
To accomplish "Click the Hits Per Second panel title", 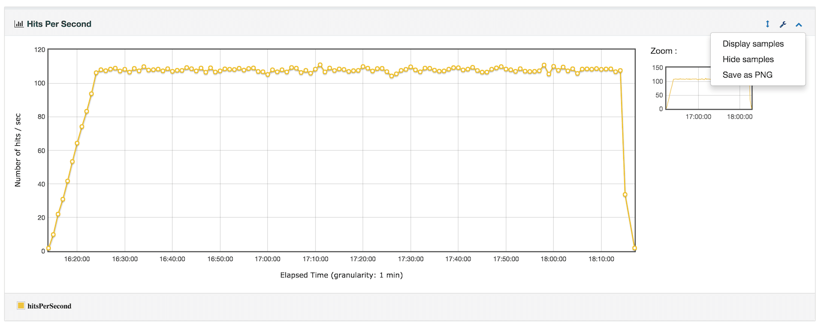I will click(x=59, y=25).
